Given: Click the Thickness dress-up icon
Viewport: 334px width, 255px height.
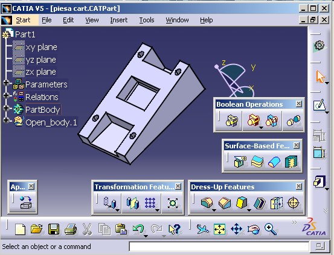Looking at the screenshot, I should coord(277,203).
